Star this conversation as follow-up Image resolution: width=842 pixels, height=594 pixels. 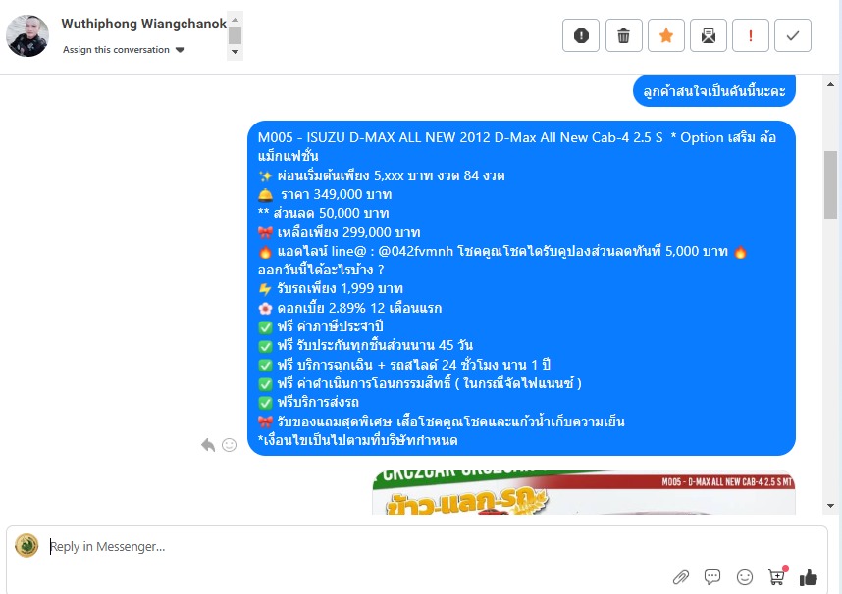coord(666,35)
